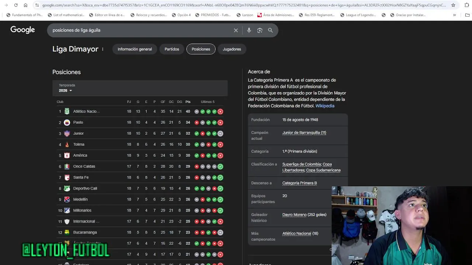472x265 pixels.
Task: Open the Wikipedia link
Action: tap(325, 106)
